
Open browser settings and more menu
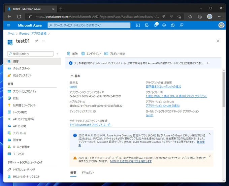click(220, 17)
